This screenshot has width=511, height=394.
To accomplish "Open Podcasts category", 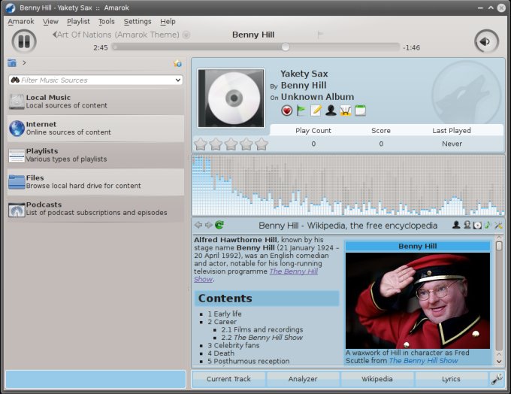I will [95, 209].
